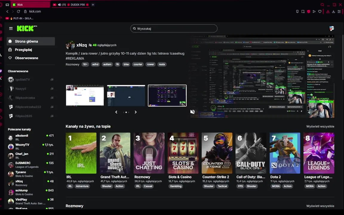Click the search tabs magnifier icon

tap(322, 4)
